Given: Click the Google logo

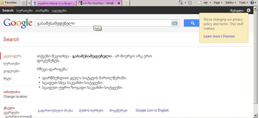Looking at the screenshot, I should (18, 23).
